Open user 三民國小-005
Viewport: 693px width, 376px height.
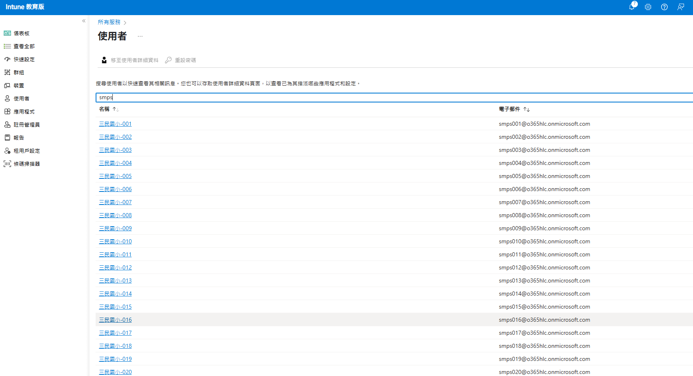(x=115, y=176)
